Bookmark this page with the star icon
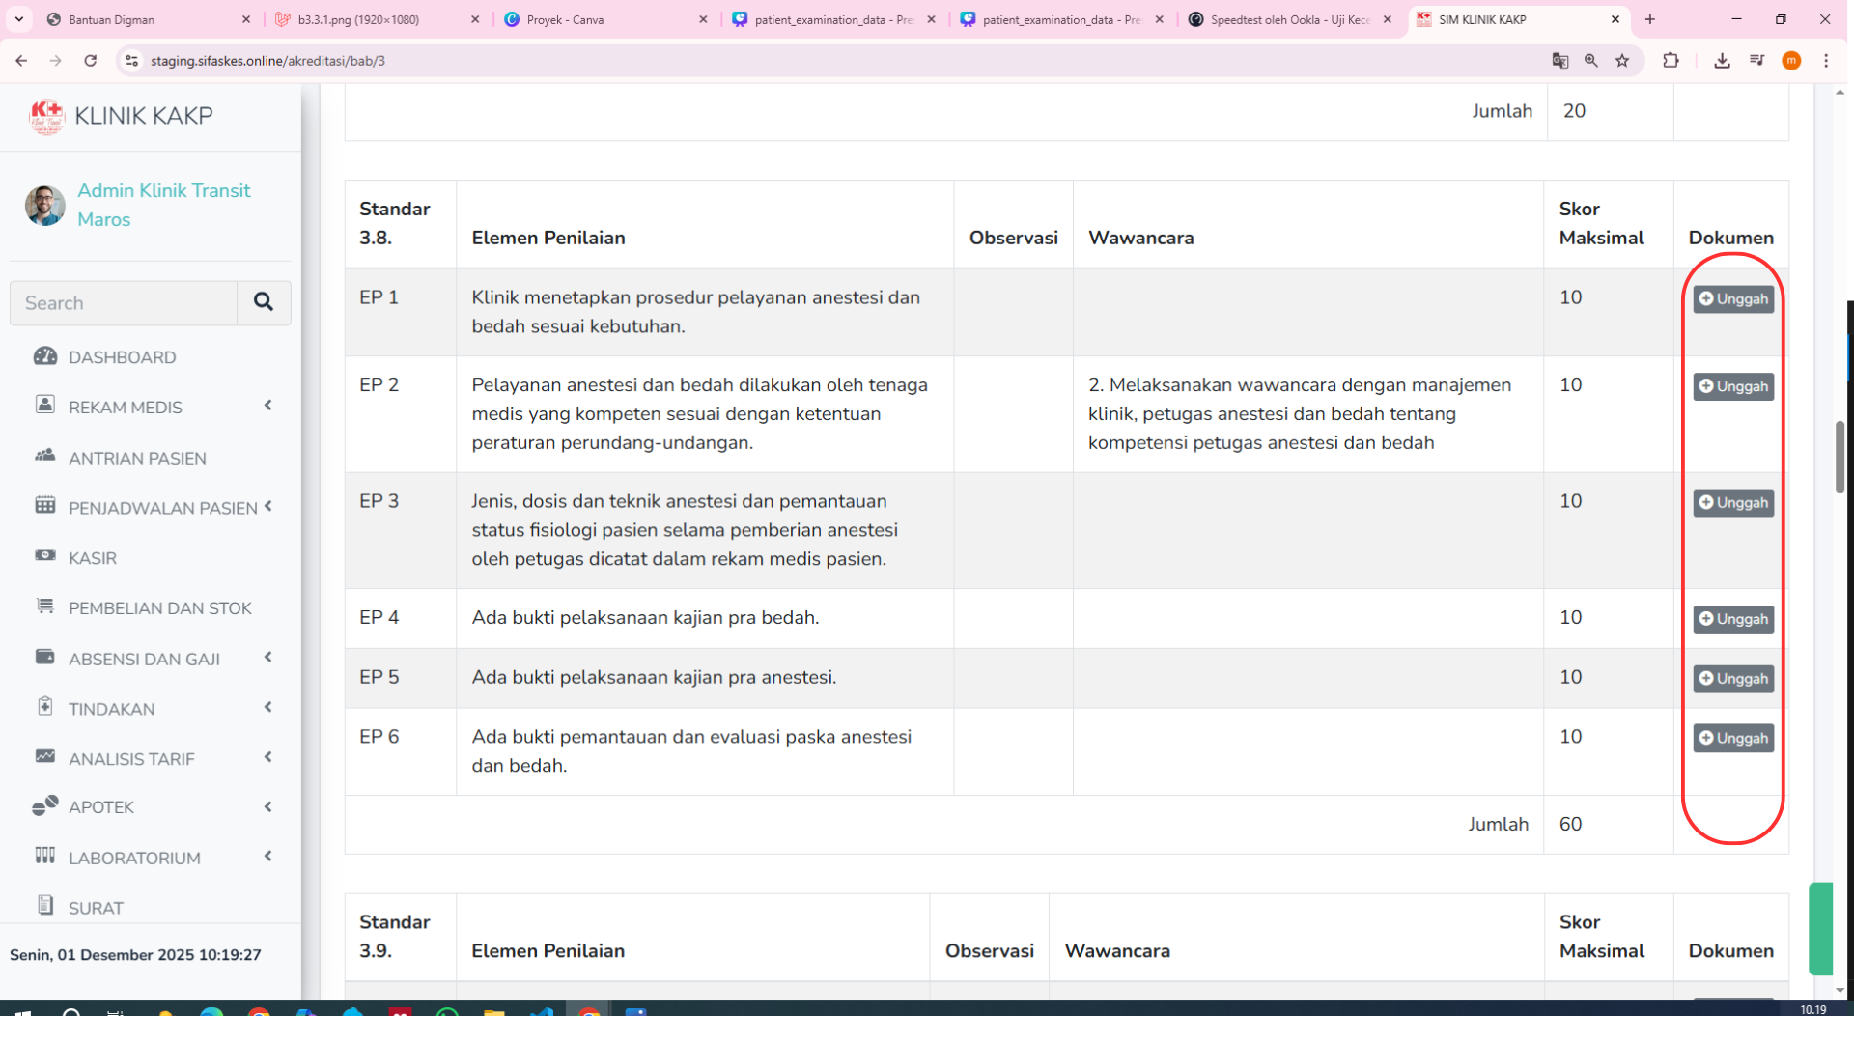 [x=1622, y=61]
